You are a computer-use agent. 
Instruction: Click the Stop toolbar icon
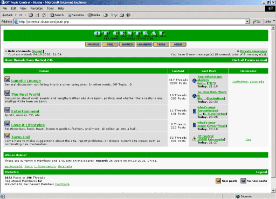31,15
